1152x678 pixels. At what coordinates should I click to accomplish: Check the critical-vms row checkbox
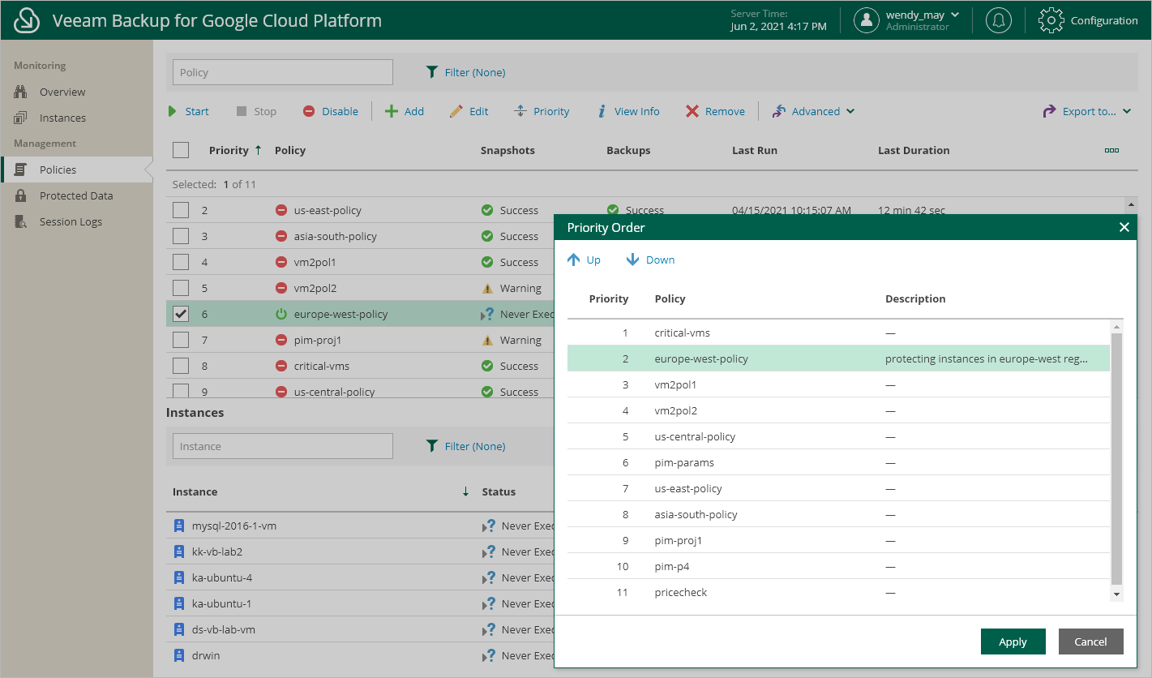(181, 366)
